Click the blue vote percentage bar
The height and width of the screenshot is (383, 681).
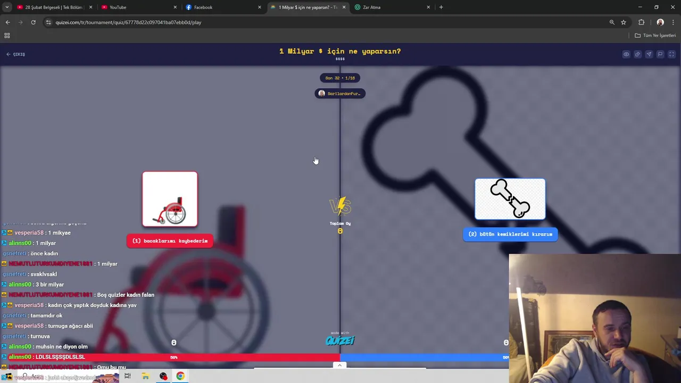(425, 357)
